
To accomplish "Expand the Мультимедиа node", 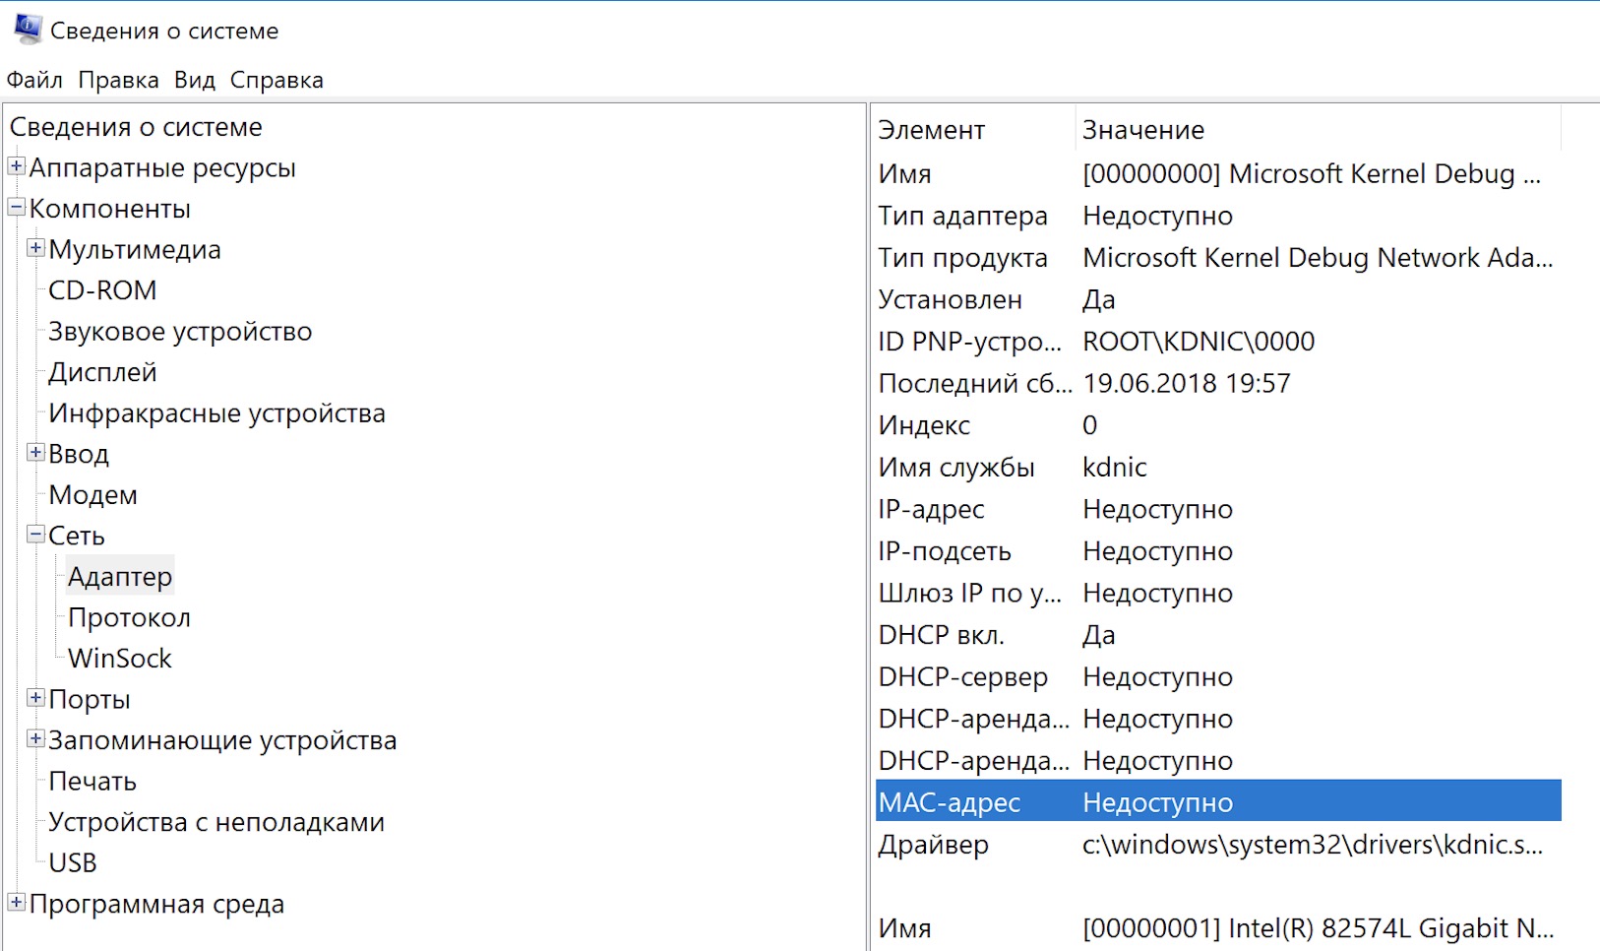I will pyautogui.click(x=35, y=248).
